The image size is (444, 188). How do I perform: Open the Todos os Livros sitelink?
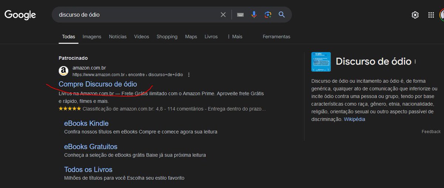[x=88, y=169]
